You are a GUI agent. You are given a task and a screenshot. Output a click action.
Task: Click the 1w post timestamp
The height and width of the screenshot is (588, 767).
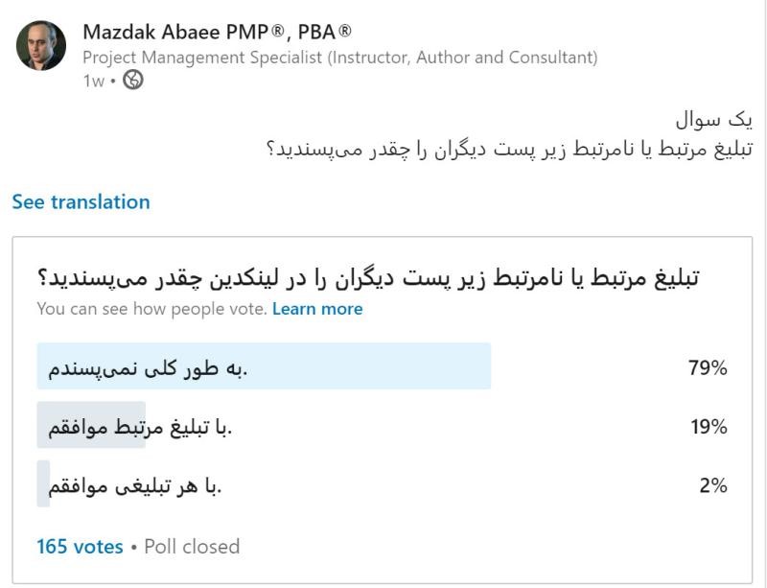pyautogui.click(x=93, y=82)
